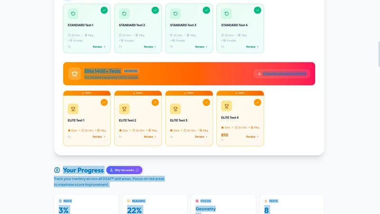
Task: Click the READING book icon
Action: pyautogui.click(x=129, y=201)
